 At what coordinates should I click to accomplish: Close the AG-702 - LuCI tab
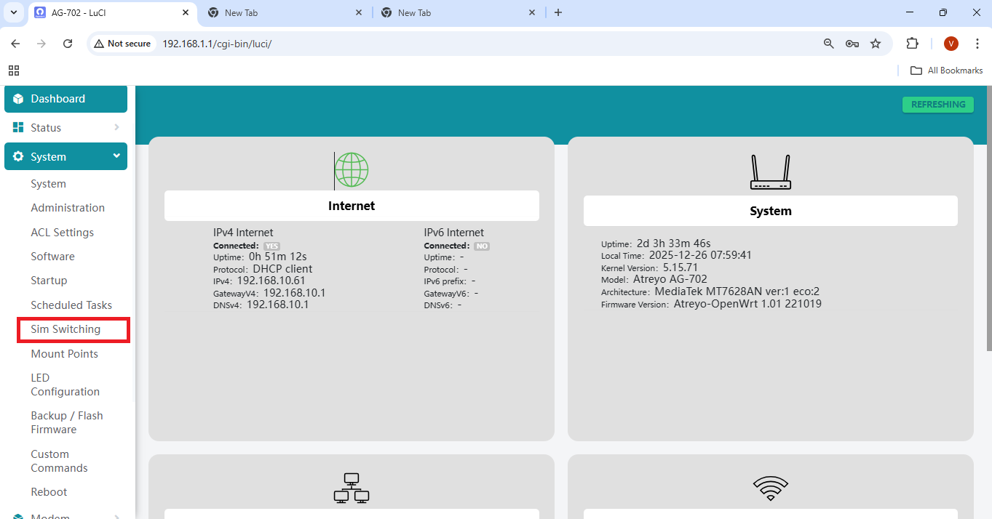click(x=186, y=12)
